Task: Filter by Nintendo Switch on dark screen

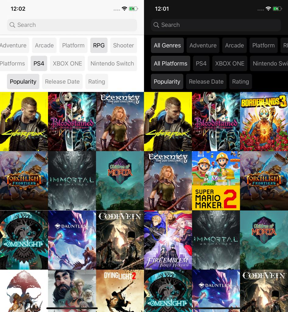Action: pyautogui.click(x=269, y=63)
